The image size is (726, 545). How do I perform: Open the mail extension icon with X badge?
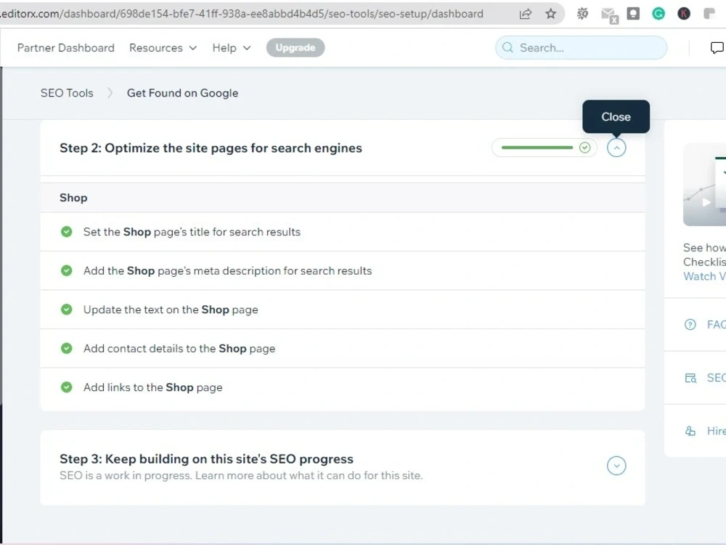(x=609, y=15)
